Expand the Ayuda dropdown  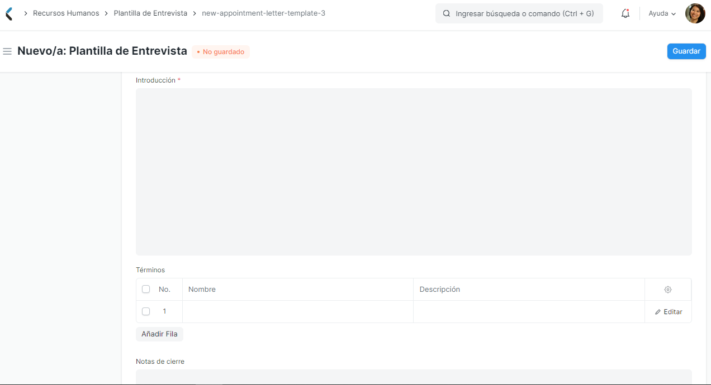(662, 13)
